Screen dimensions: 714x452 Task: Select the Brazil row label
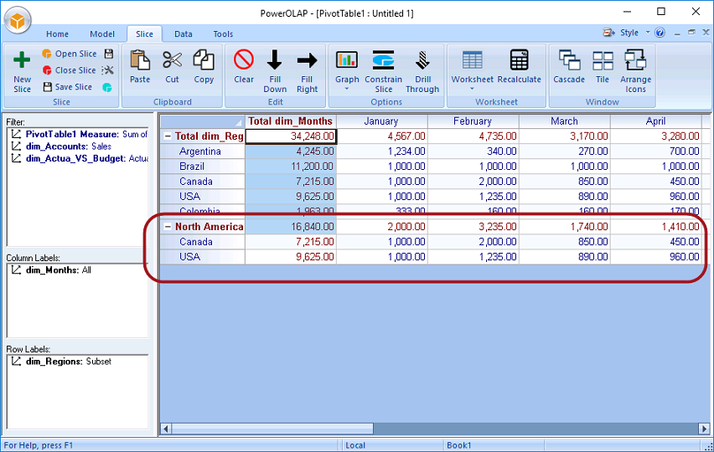[203, 167]
